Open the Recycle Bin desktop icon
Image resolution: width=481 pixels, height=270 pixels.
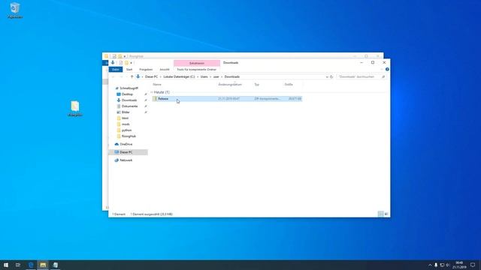(15, 10)
